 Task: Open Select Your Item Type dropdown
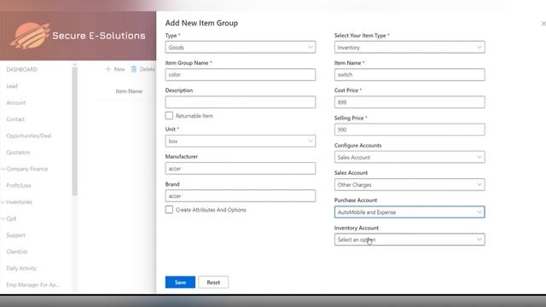(409, 48)
